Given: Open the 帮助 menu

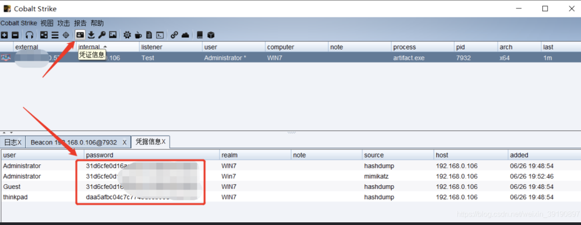Looking at the screenshot, I should tap(97, 23).
